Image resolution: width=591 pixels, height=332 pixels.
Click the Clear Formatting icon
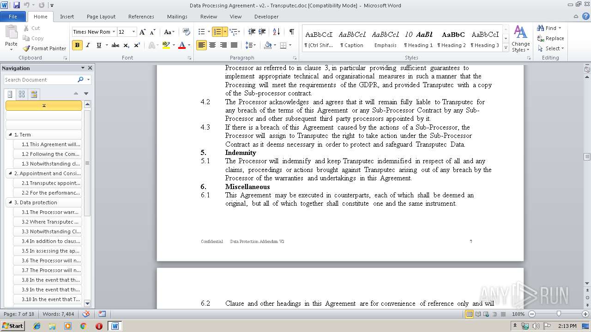point(186,32)
